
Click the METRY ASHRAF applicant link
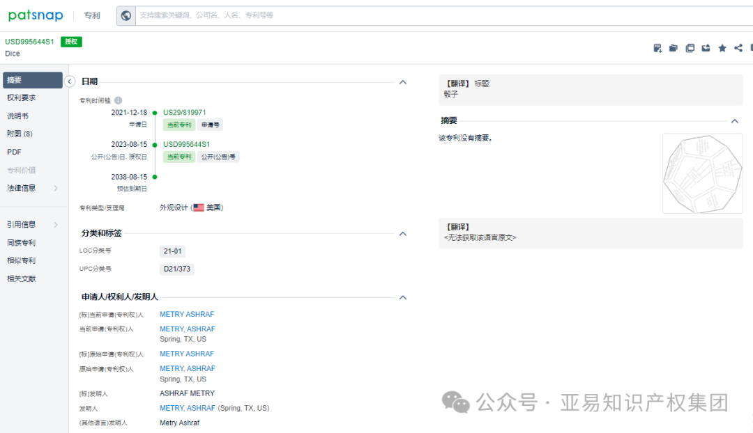(187, 314)
